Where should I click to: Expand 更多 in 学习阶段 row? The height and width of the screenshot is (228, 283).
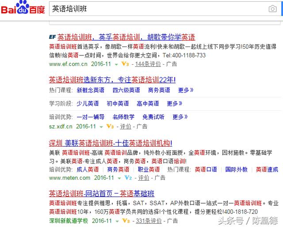(x=175, y=103)
